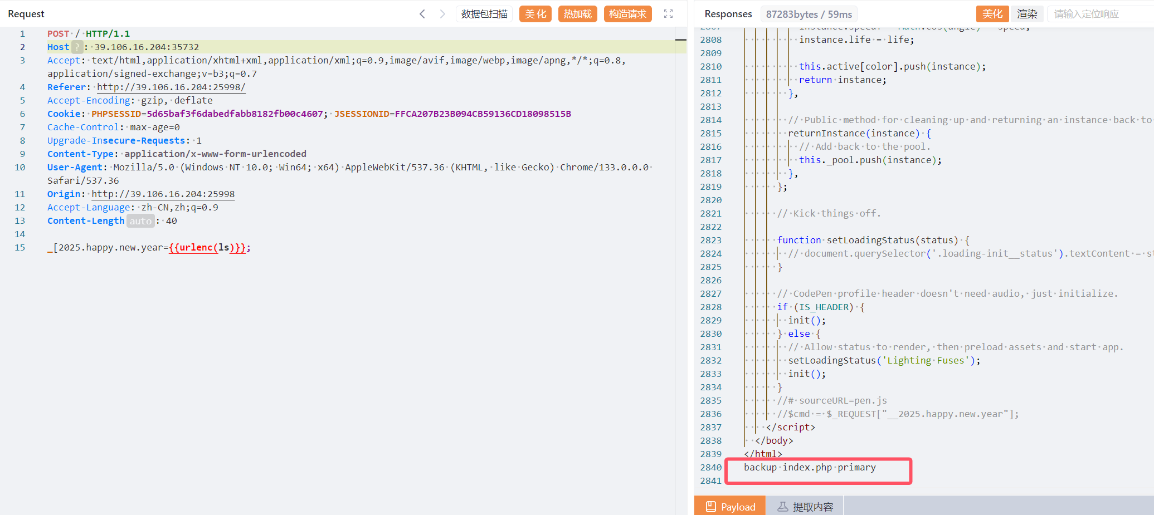Viewport: 1154px width, 515px height.
Task: Click the 热加载 button
Action: pos(578,14)
